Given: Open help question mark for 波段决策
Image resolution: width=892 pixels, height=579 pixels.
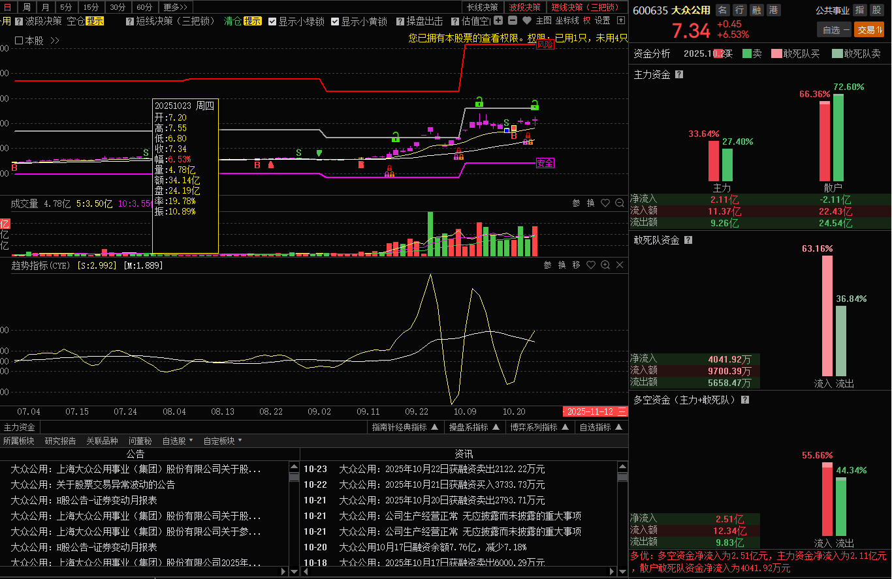Looking at the screenshot, I should [19, 21].
